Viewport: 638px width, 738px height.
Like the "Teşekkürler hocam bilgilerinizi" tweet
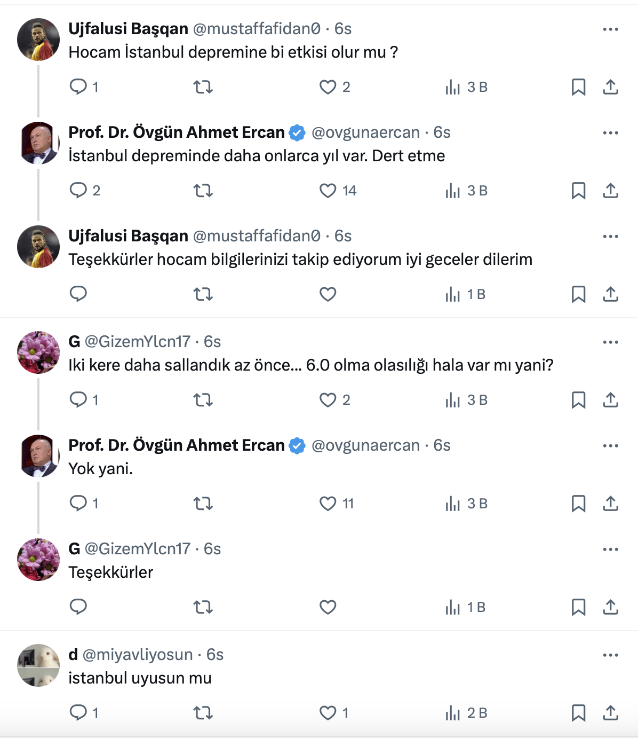point(328,294)
